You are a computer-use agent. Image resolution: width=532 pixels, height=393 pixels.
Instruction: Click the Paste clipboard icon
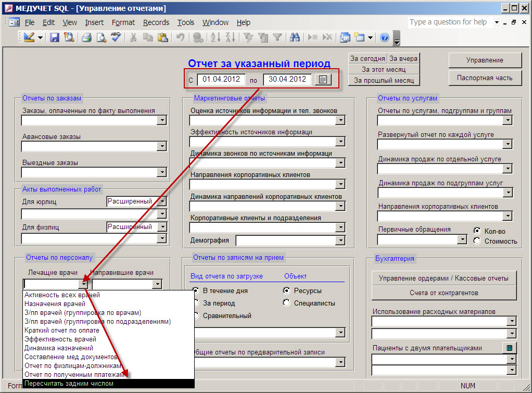[x=163, y=37]
